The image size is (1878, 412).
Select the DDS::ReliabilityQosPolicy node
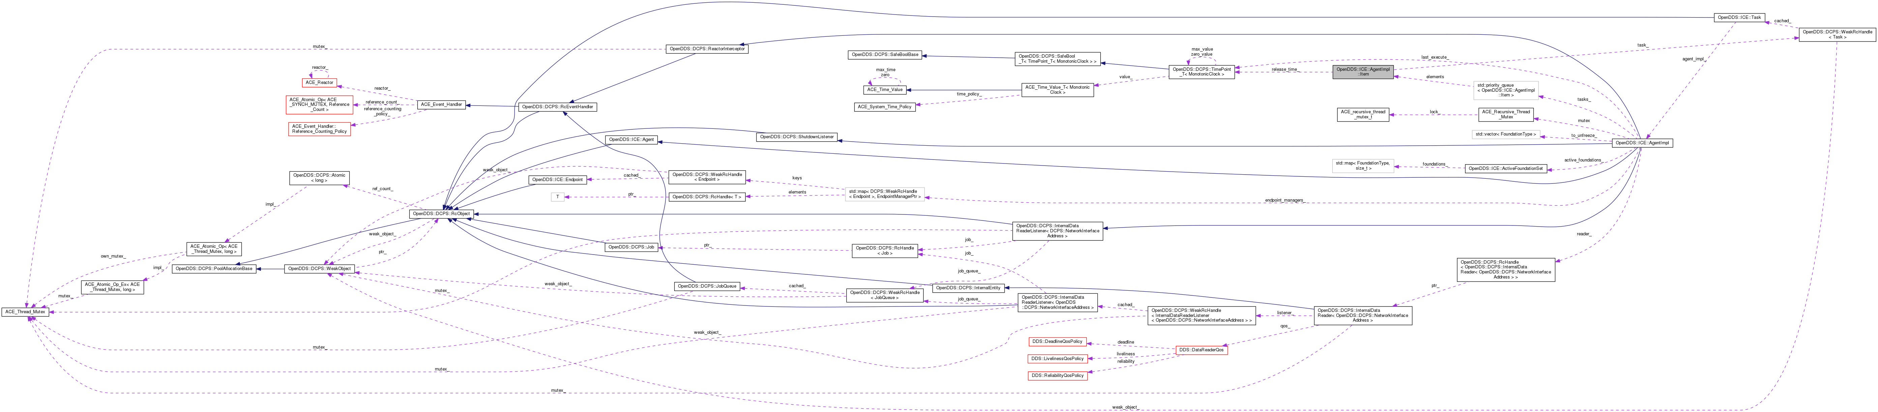click(x=1057, y=376)
